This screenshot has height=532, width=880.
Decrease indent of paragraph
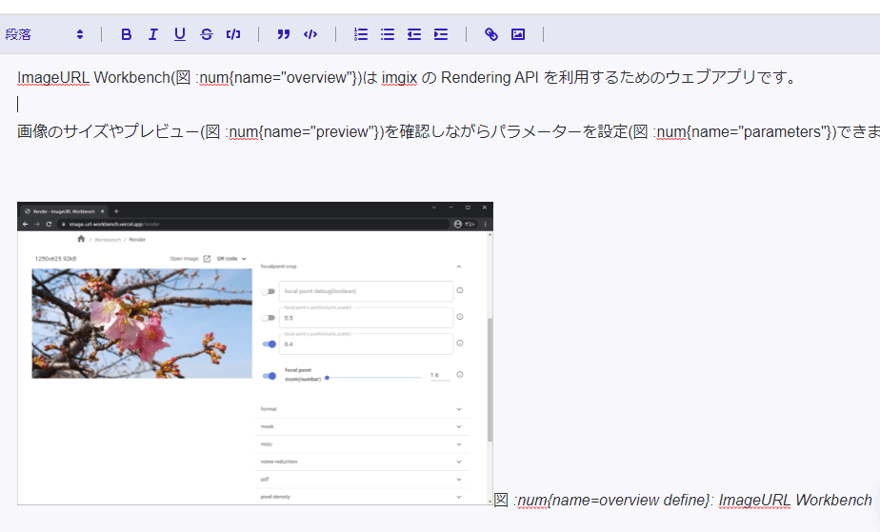click(x=414, y=35)
